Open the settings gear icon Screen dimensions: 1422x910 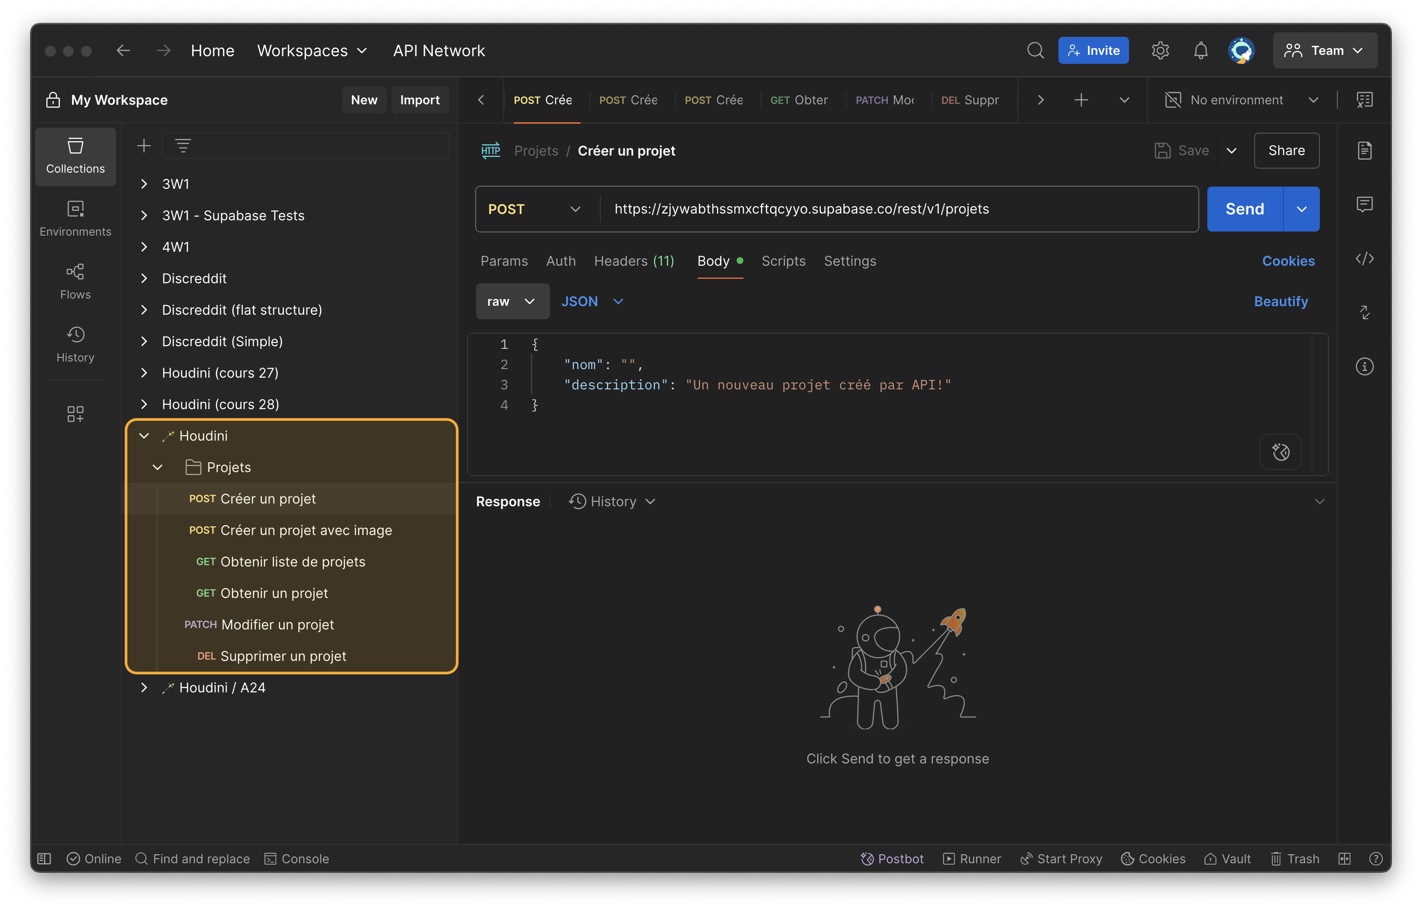tap(1160, 50)
